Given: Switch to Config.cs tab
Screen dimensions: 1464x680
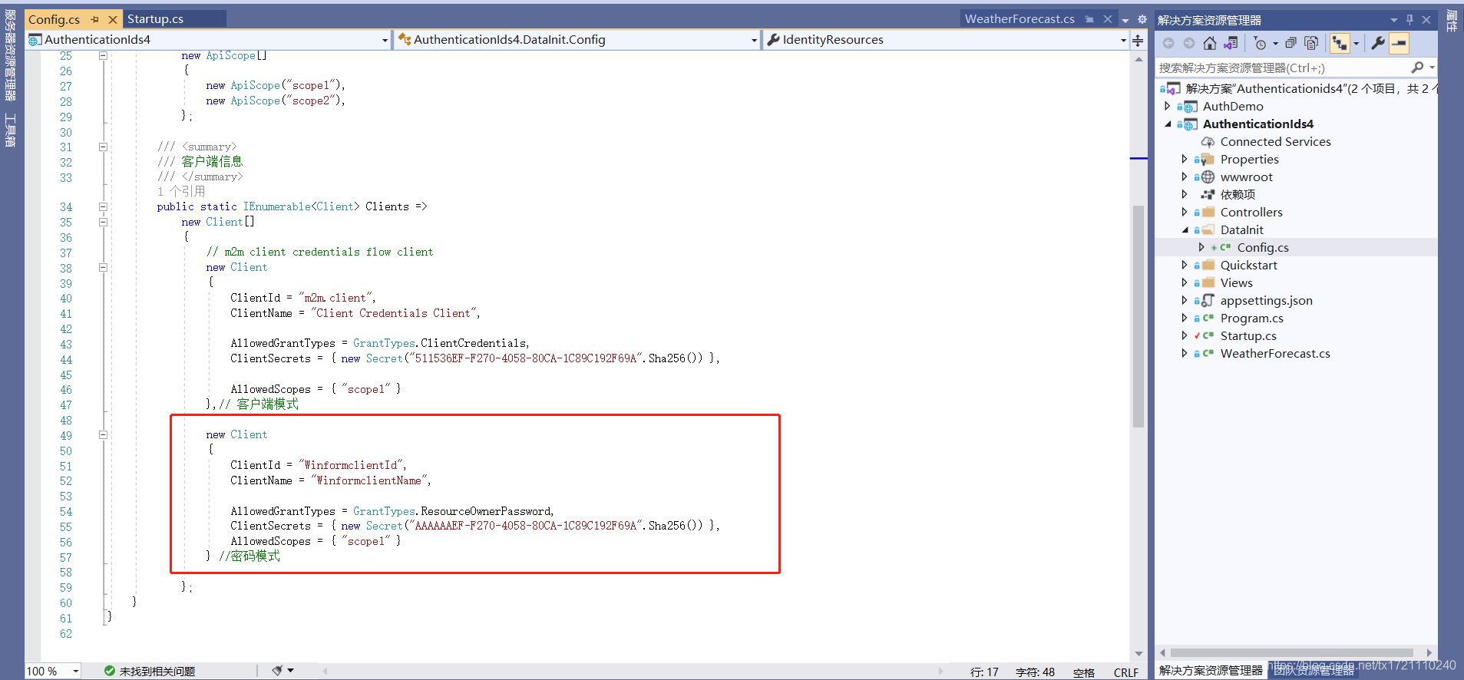Looking at the screenshot, I should pyautogui.click(x=54, y=19).
